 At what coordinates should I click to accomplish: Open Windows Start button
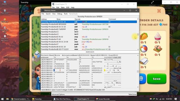point(2,99)
